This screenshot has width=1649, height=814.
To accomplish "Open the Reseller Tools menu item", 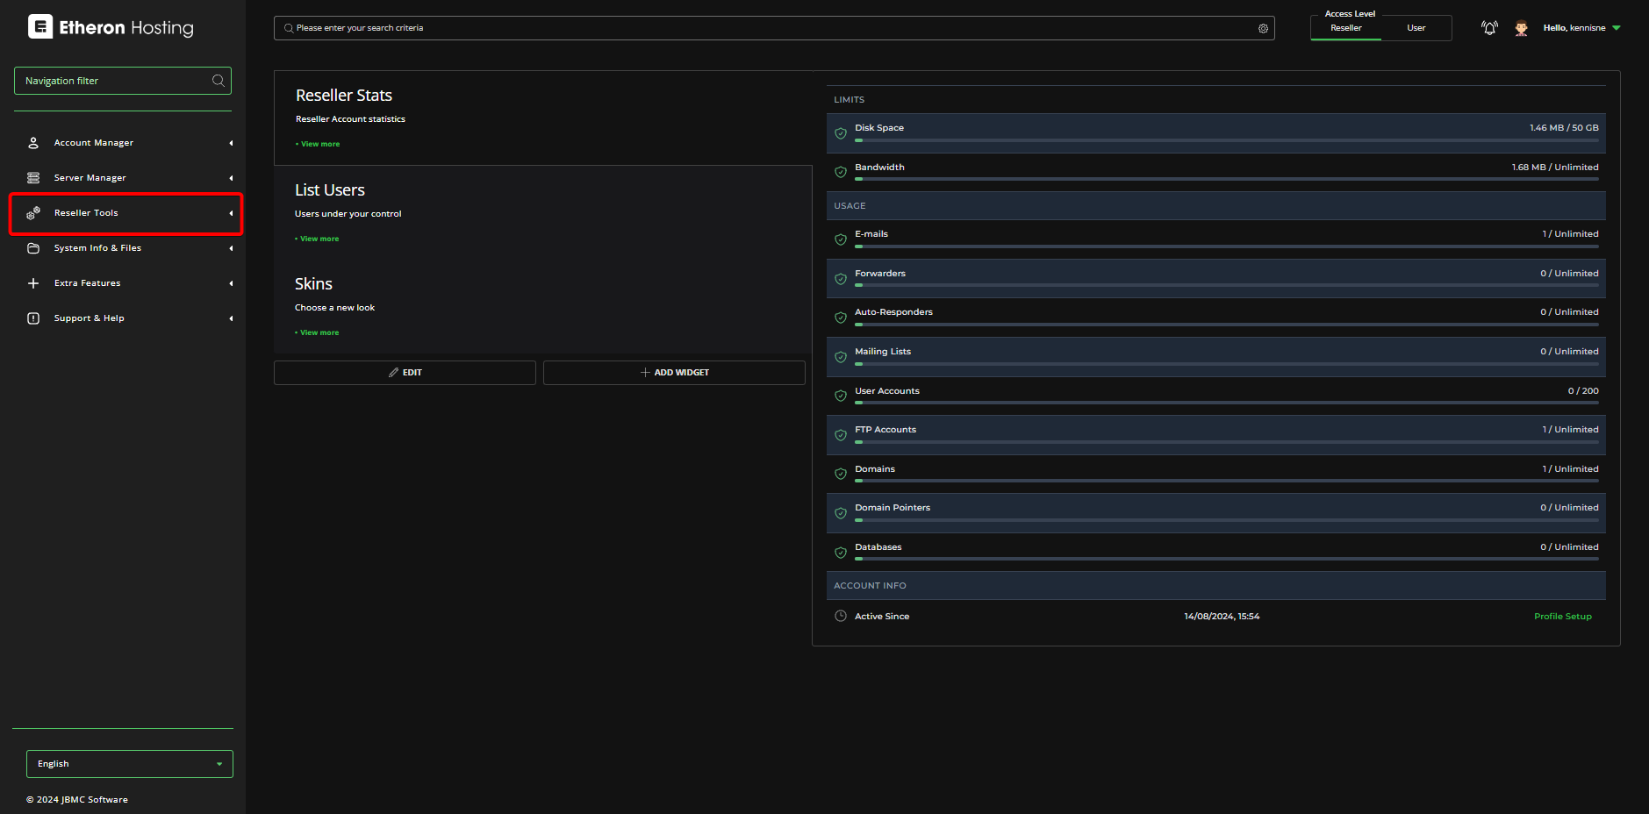I will pos(86,213).
